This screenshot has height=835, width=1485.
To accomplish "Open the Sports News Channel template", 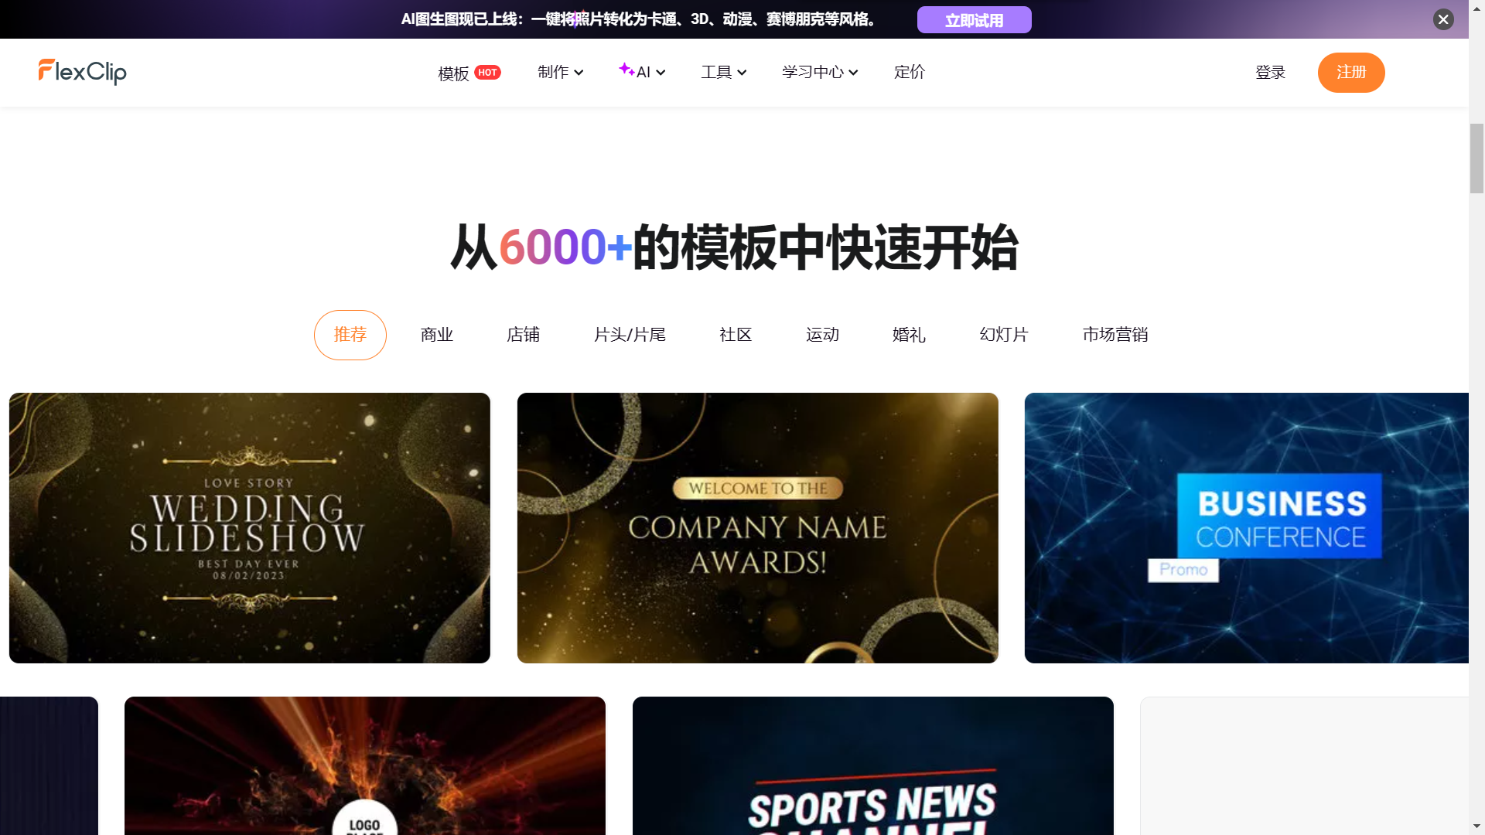I will pyautogui.click(x=873, y=765).
